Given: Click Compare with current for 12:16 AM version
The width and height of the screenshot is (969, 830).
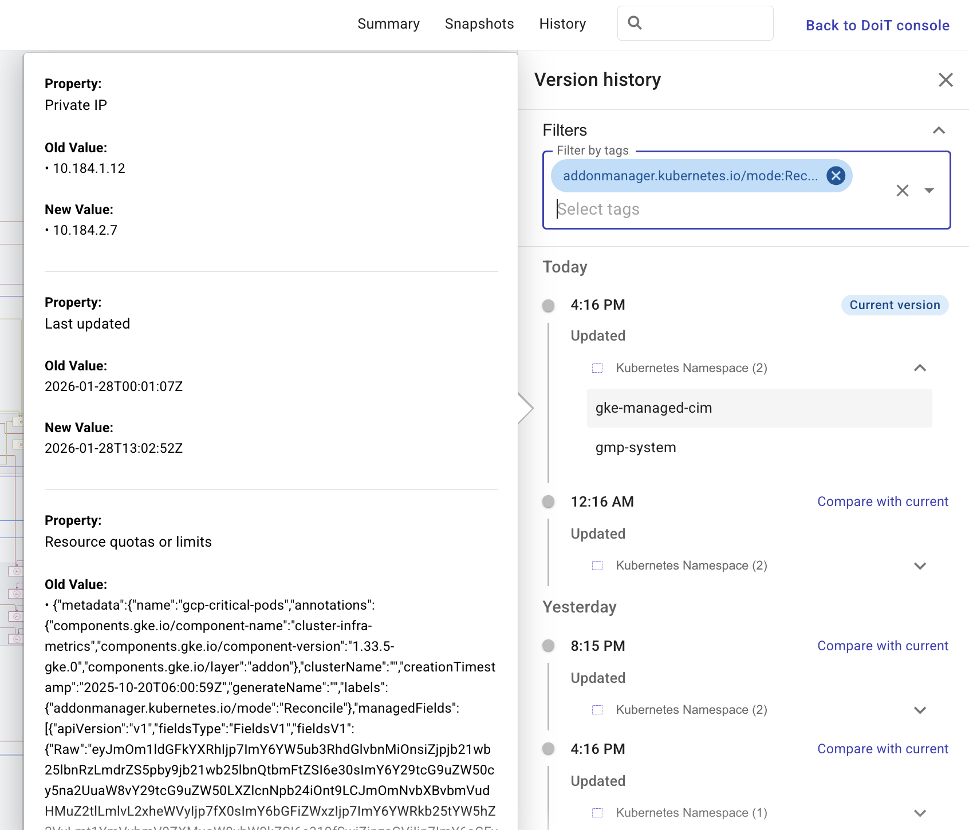Looking at the screenshot, I should tap(883, 501).
